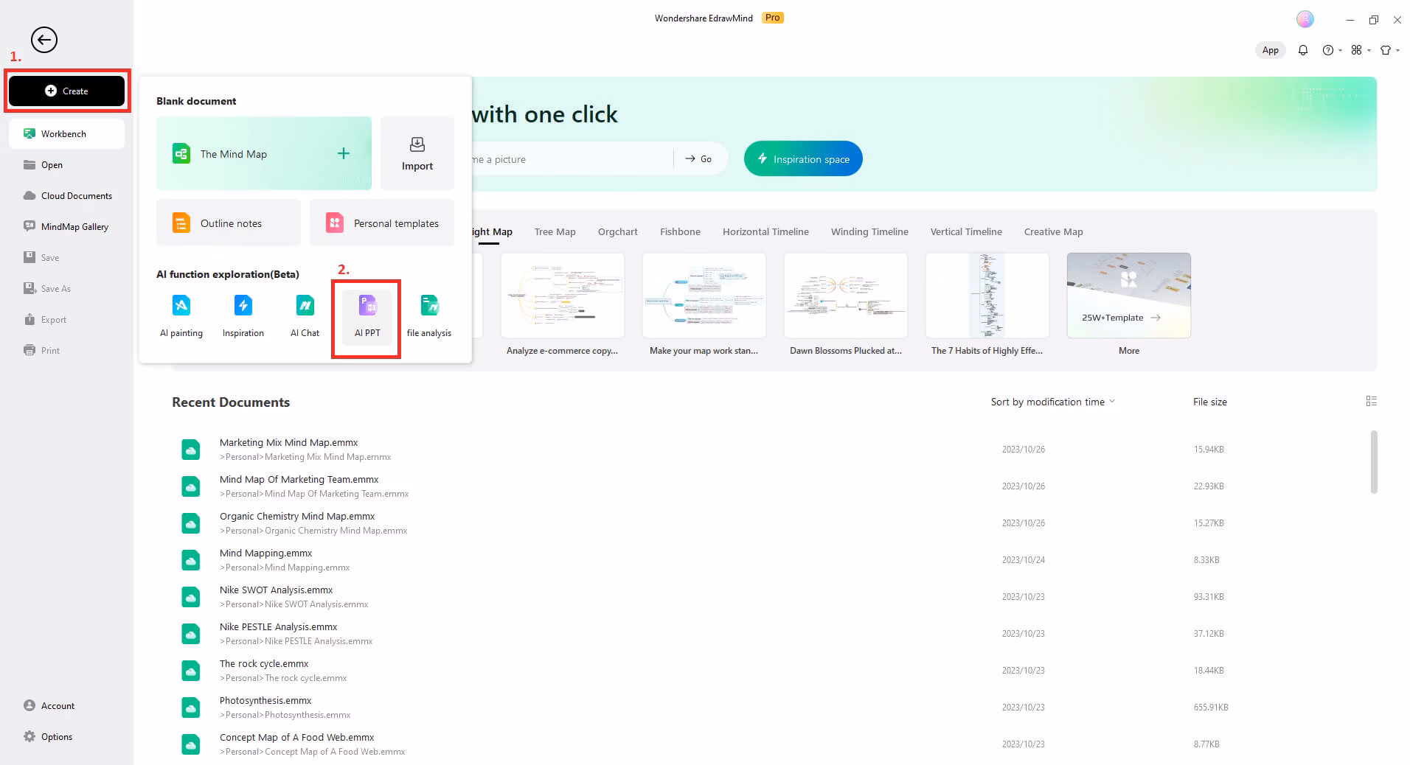This screenshot has height=765, width=1410.
Task: Open notifications bell
Action: coord(1303,50)
